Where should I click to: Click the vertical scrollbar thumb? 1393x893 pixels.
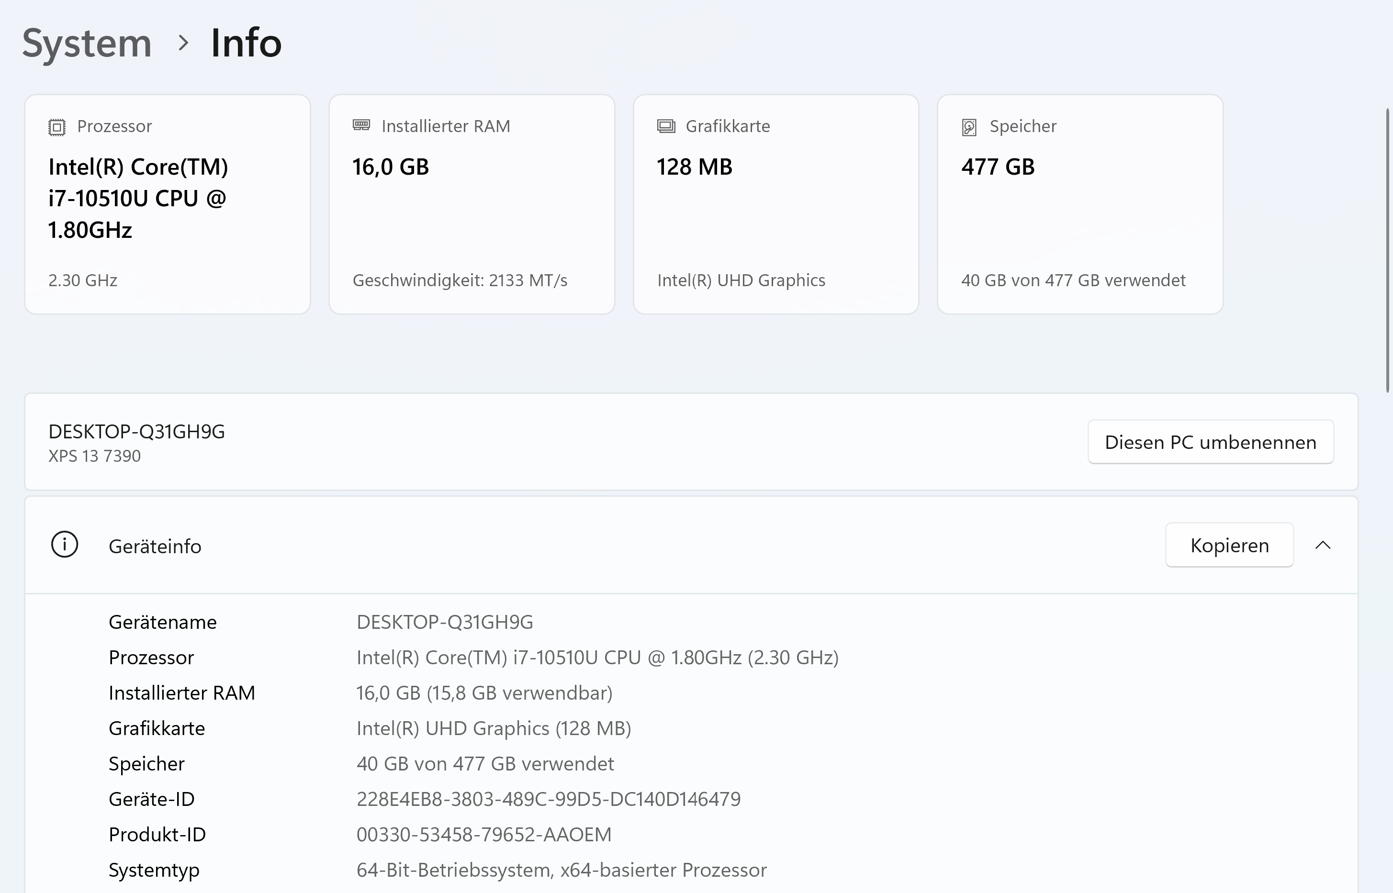[1388, 250]
